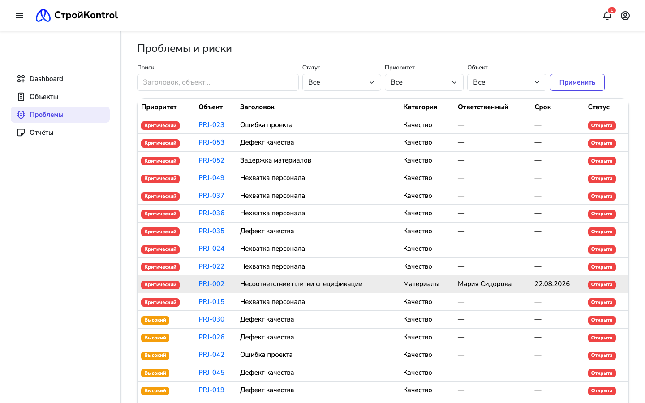Screen dimensions: 645x403
Task: Select Проблемы in the sidebar
Action: tap(60, 115)
